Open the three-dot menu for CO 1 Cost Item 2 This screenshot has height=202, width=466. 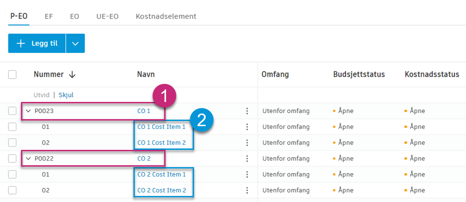[247, 142]
